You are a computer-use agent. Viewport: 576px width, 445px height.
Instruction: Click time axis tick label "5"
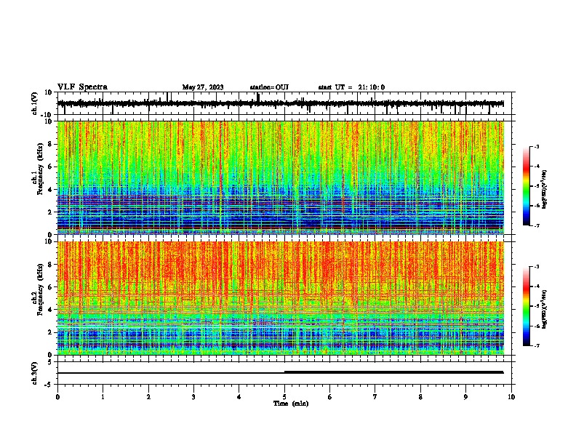point(284,397)
